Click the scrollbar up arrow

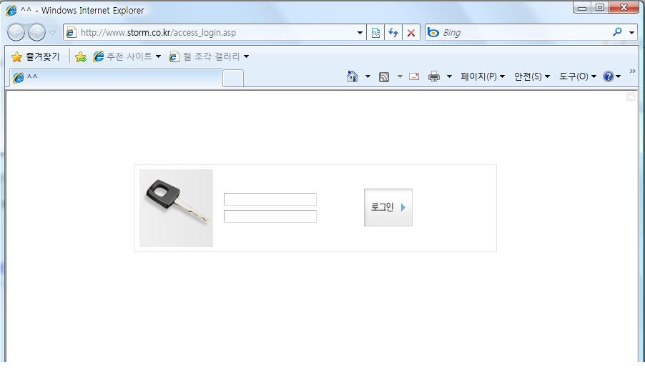coord(631,97)
